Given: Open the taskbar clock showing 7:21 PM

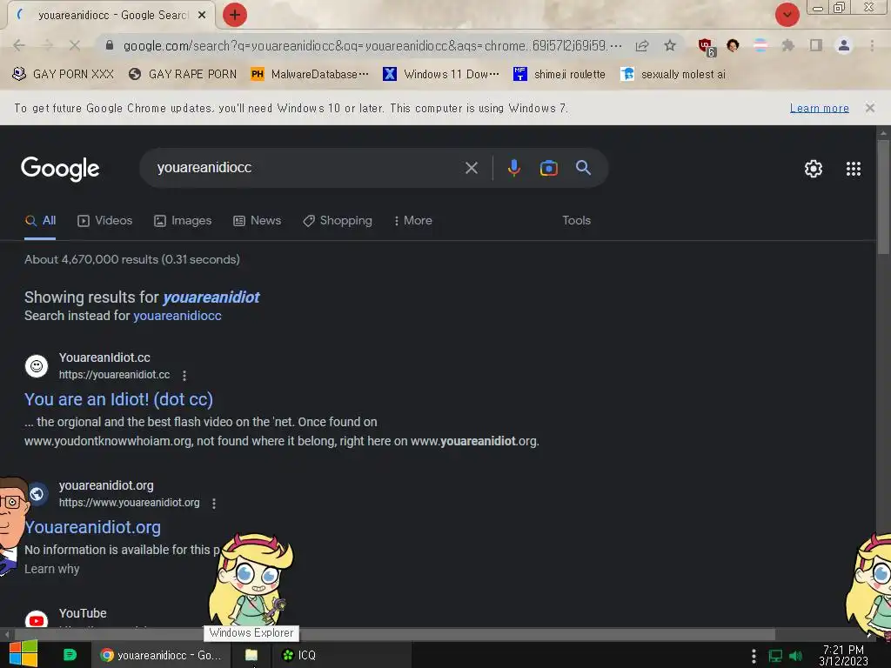Looking at the screenshot, I should (x=843, y=655).
